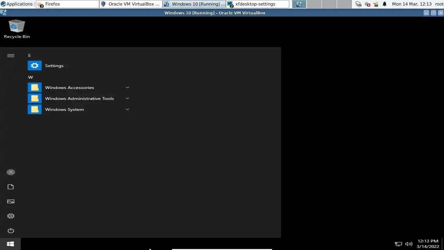Image resolution: width=444 pixels, height=250 pixels.
Task: Click power manager icon in Xfce panel
Action: tap(376, 4)
